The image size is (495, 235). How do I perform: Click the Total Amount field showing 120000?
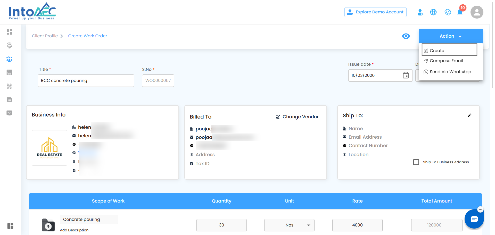[x=437, y=225]
